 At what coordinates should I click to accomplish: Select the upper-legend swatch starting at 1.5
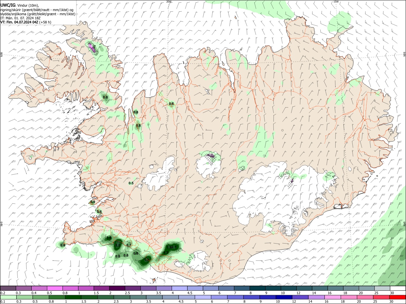click(101, 288)
